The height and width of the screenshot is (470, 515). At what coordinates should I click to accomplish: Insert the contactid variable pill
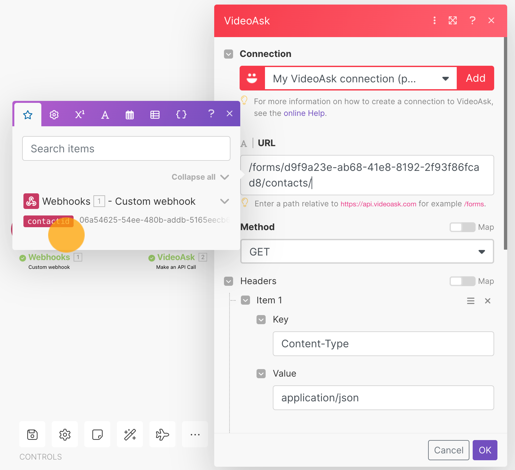tap(49, 221)
